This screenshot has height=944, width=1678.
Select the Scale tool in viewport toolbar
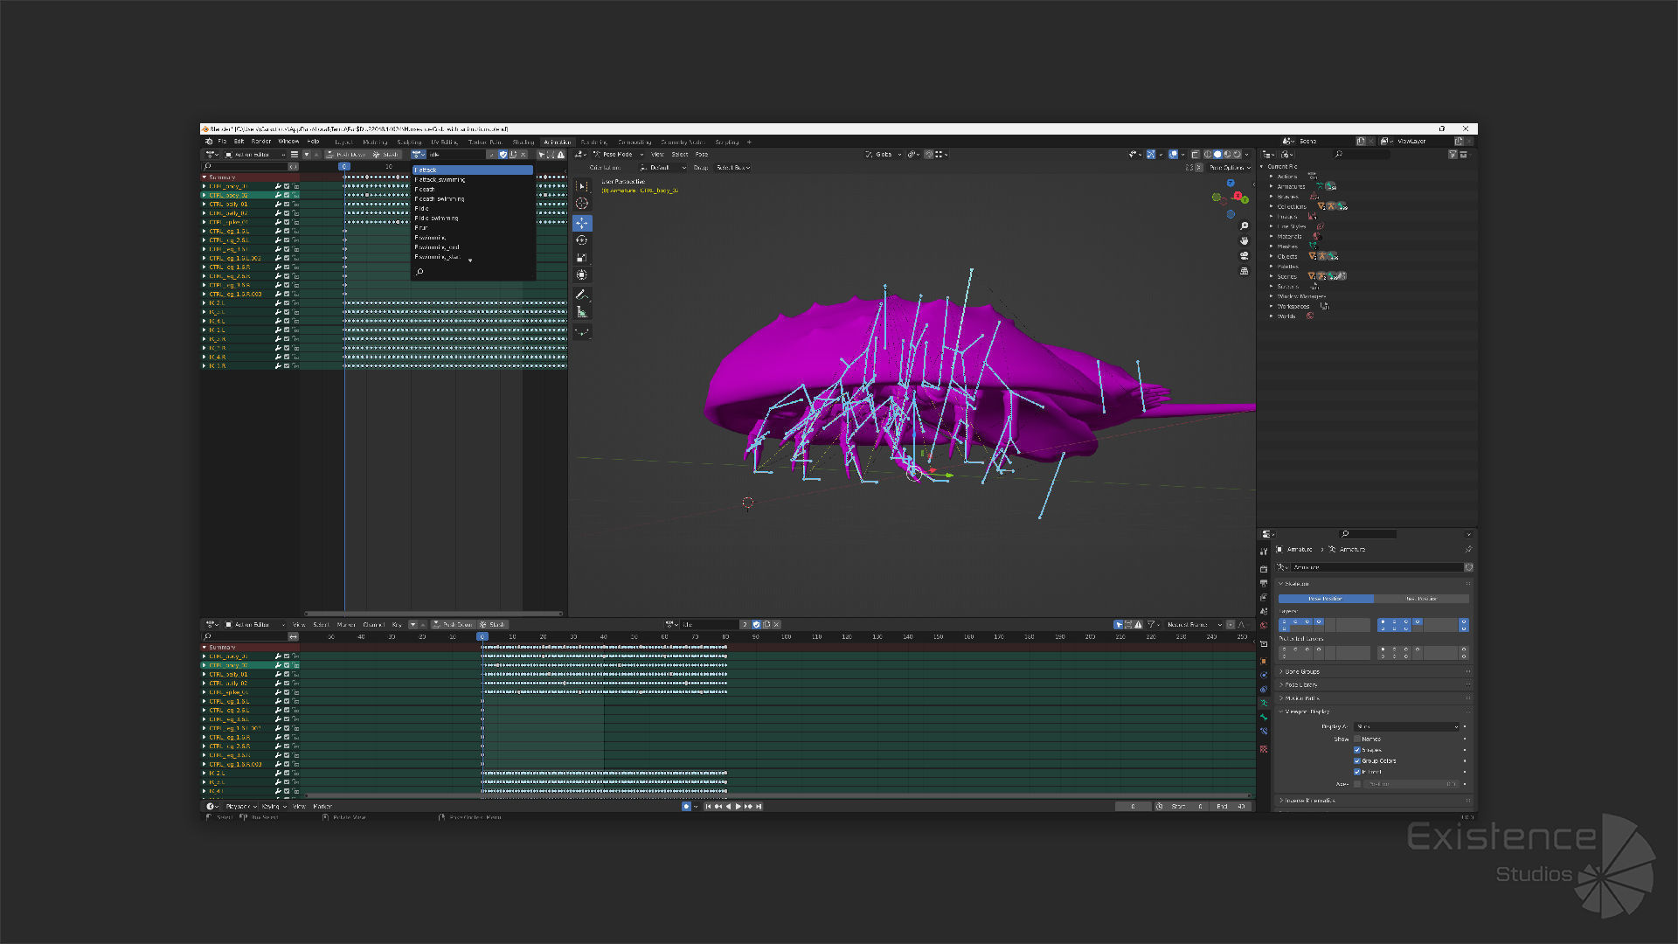click(x=582, y=258)
